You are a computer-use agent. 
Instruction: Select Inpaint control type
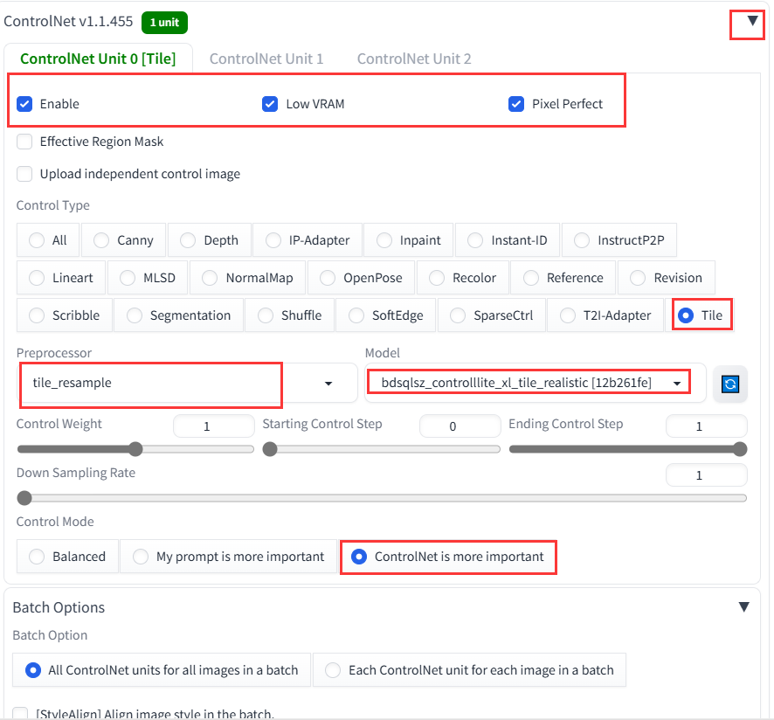[408, 240]
